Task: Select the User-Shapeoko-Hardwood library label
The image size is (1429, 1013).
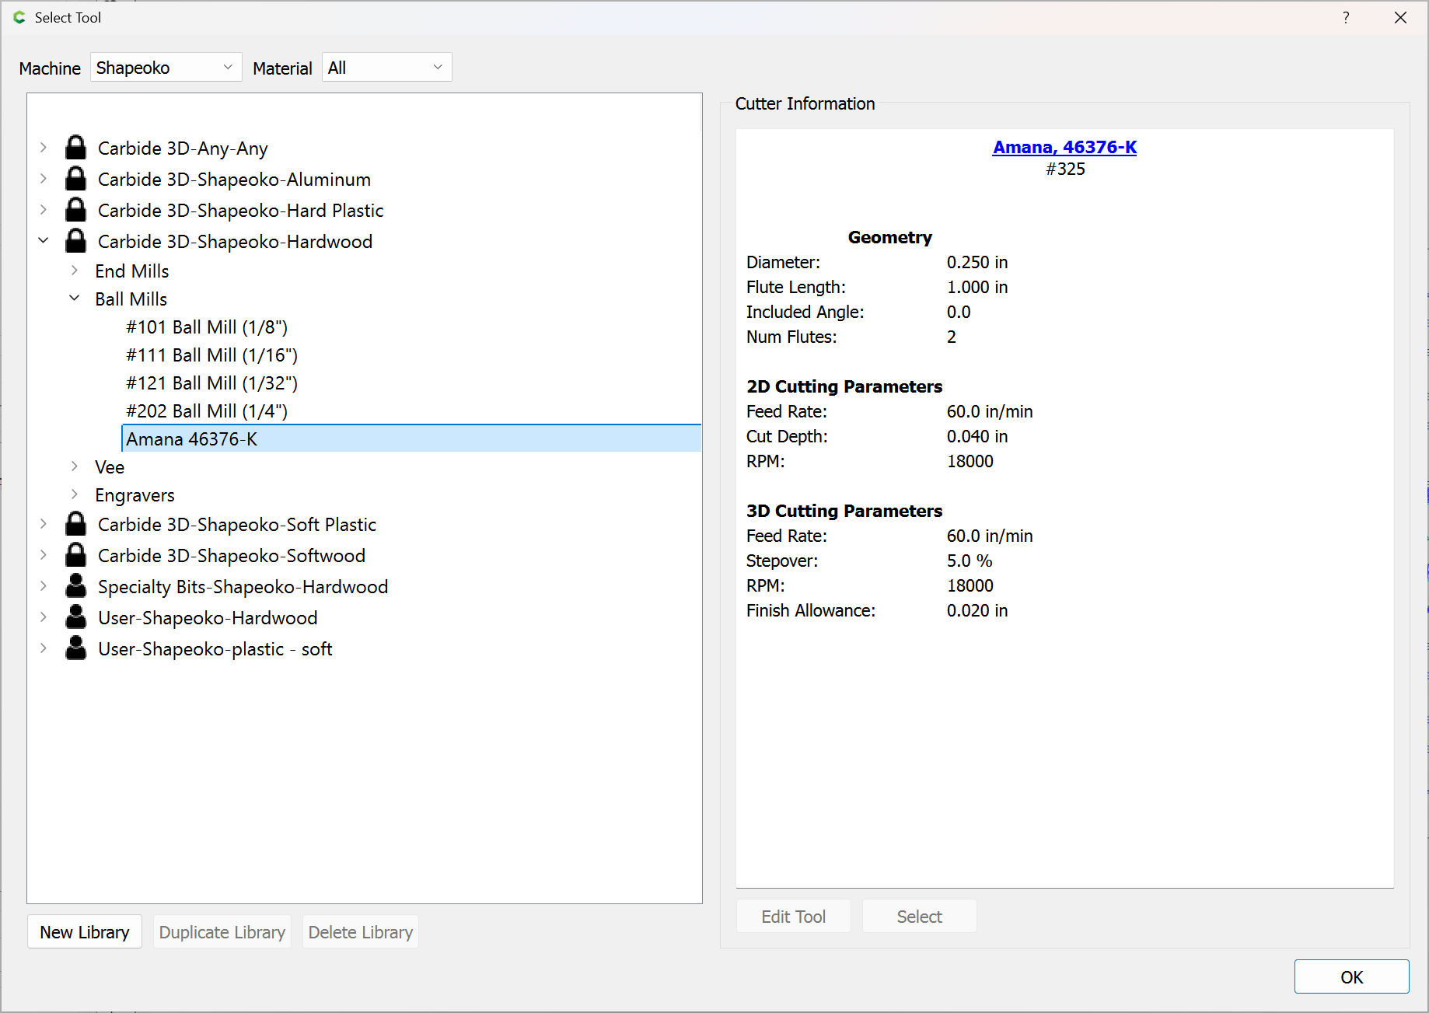Action: [x=208, y=618]
